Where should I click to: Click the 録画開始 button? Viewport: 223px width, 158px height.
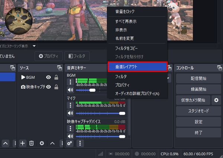[x=198, y=89]
